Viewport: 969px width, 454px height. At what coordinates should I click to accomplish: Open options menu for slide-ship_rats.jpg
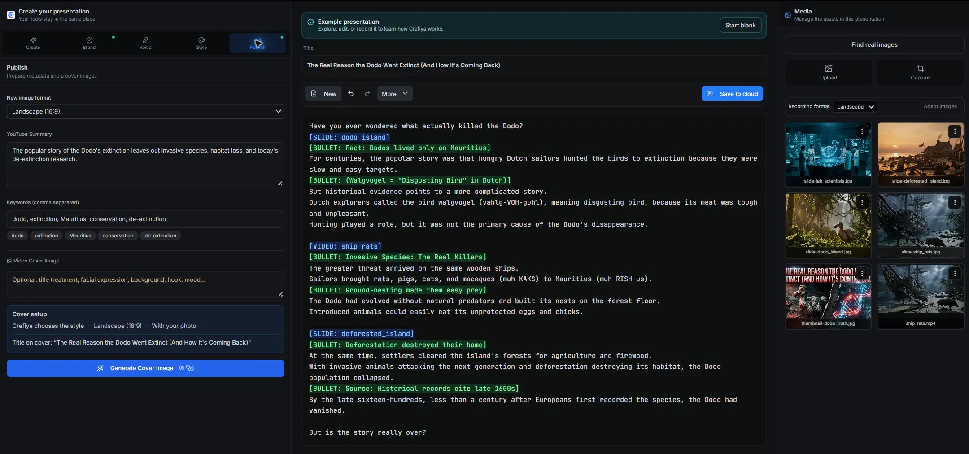[955, 202]
